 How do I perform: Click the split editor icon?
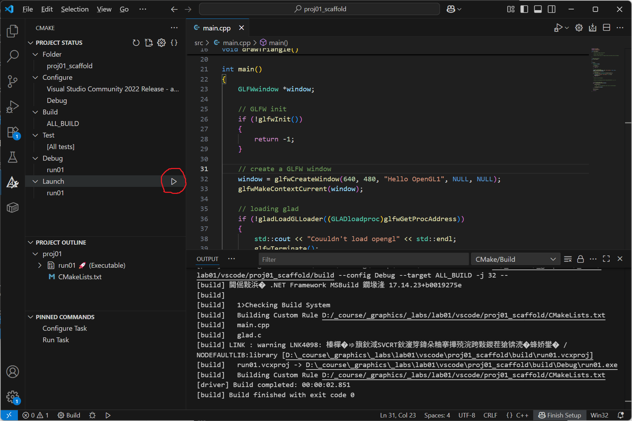(606, 28)
